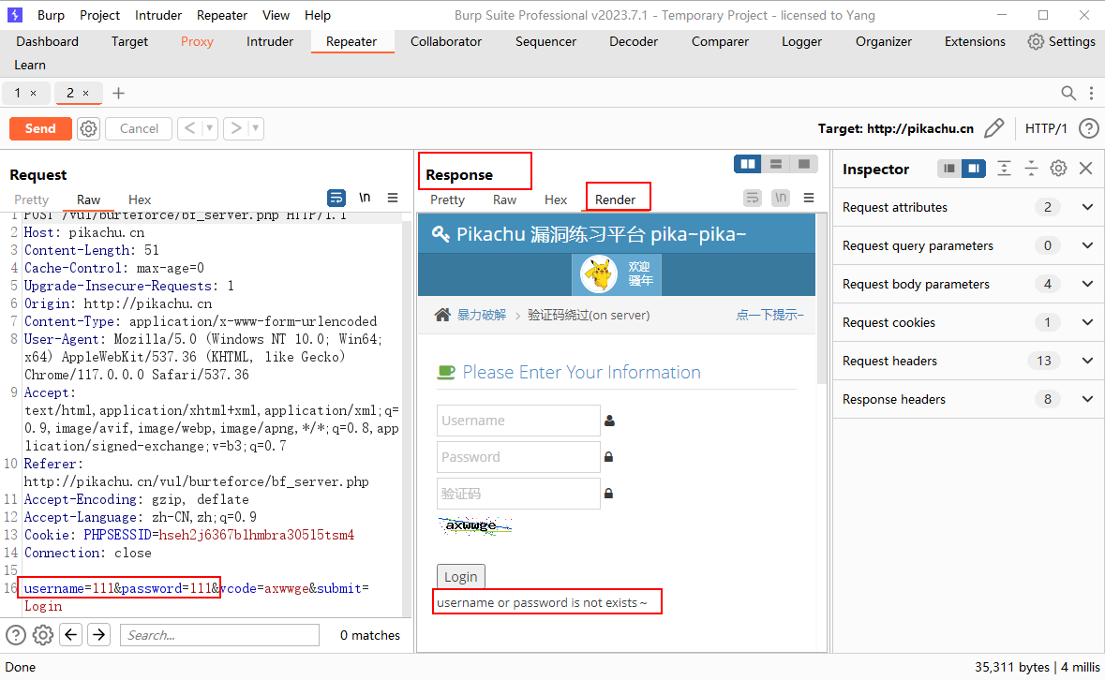Open request search settings gear icon

tap(42, 635)
